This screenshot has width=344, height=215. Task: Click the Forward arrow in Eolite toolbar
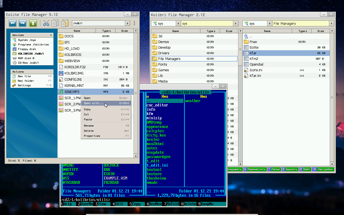click(x=23, y=23)
